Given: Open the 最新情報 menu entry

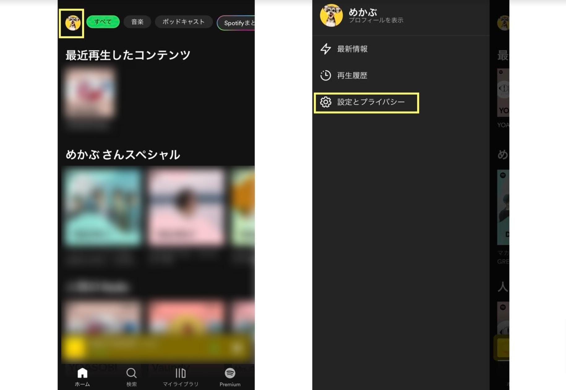Looking at the screenshot, I should pyautogui.click(x=401, y=49).
